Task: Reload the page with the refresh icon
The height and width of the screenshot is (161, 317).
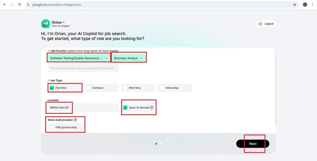Action: point(20,5)
